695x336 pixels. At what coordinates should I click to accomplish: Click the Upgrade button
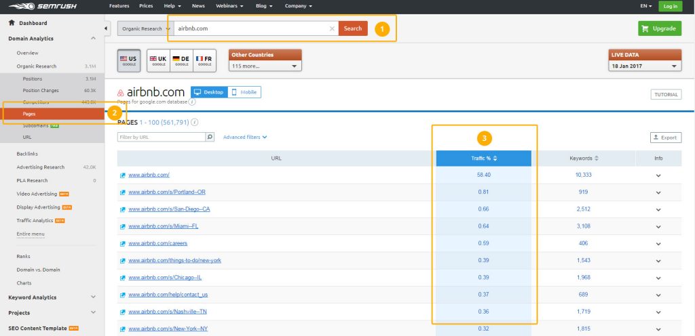tap(660, 28)
